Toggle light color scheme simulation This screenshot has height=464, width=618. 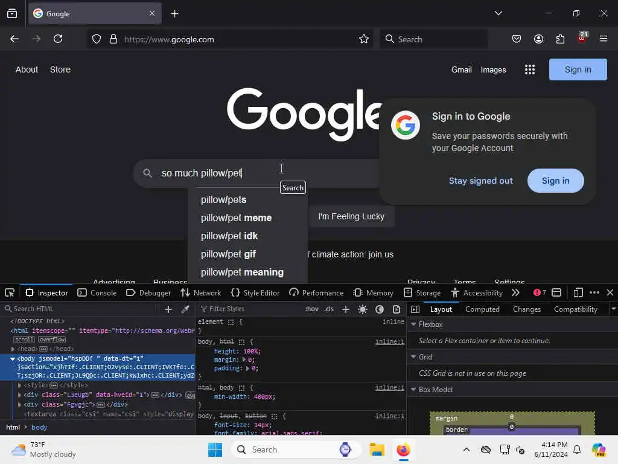coord(363,309)
